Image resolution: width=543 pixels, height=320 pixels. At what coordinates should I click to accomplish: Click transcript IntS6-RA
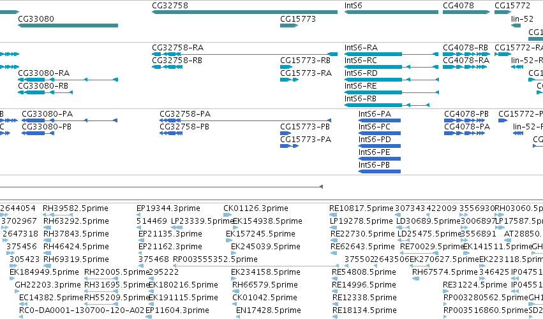361,48
